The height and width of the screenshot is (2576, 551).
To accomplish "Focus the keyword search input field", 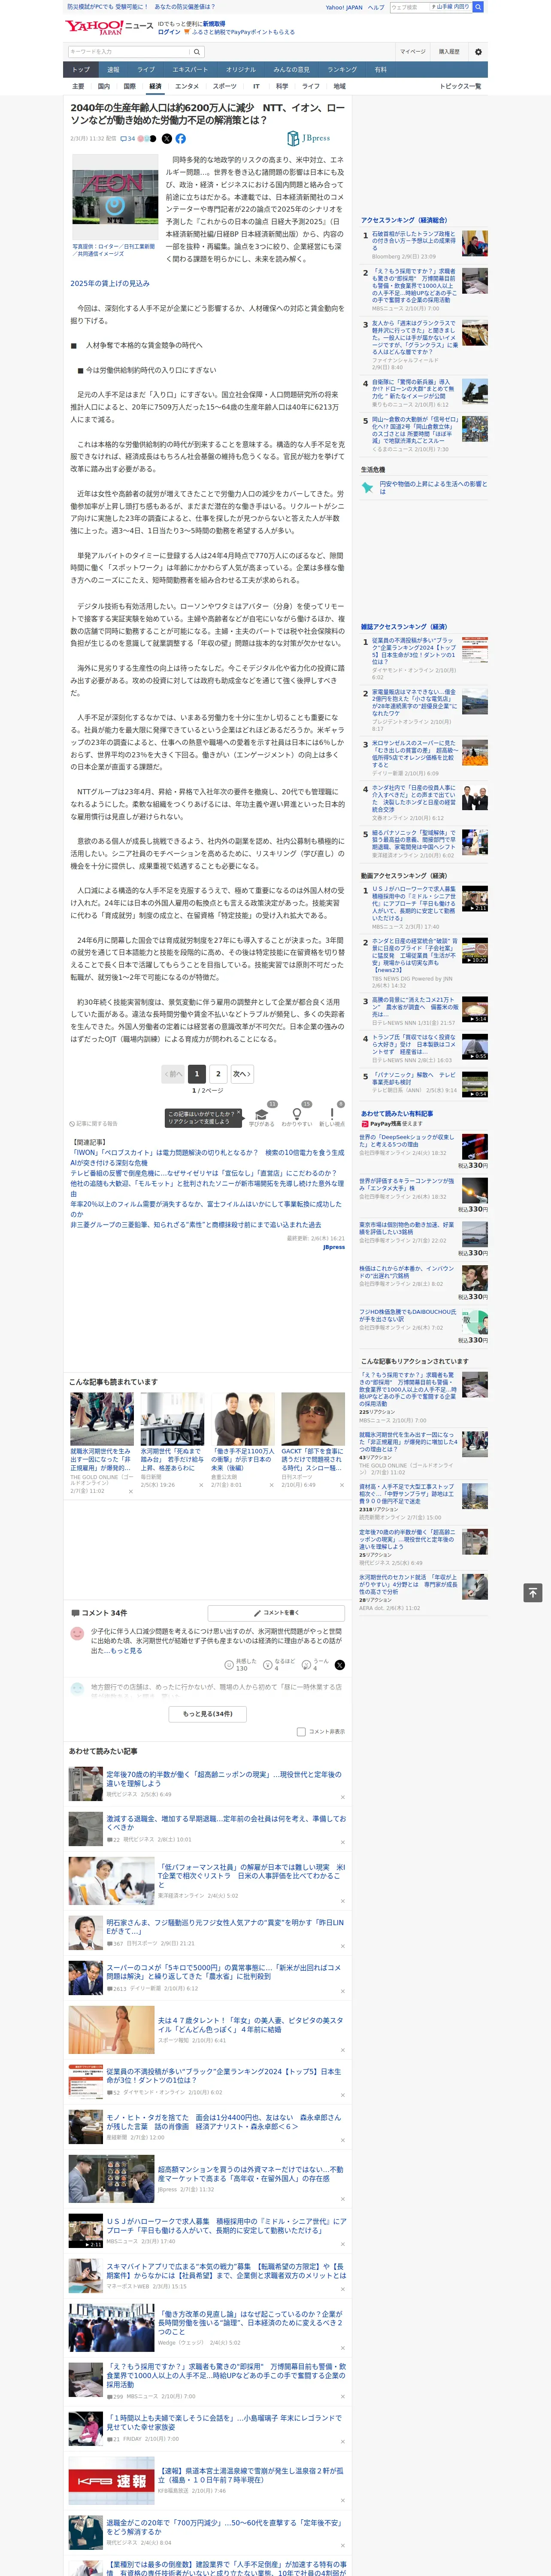I will tap(129, 51).
